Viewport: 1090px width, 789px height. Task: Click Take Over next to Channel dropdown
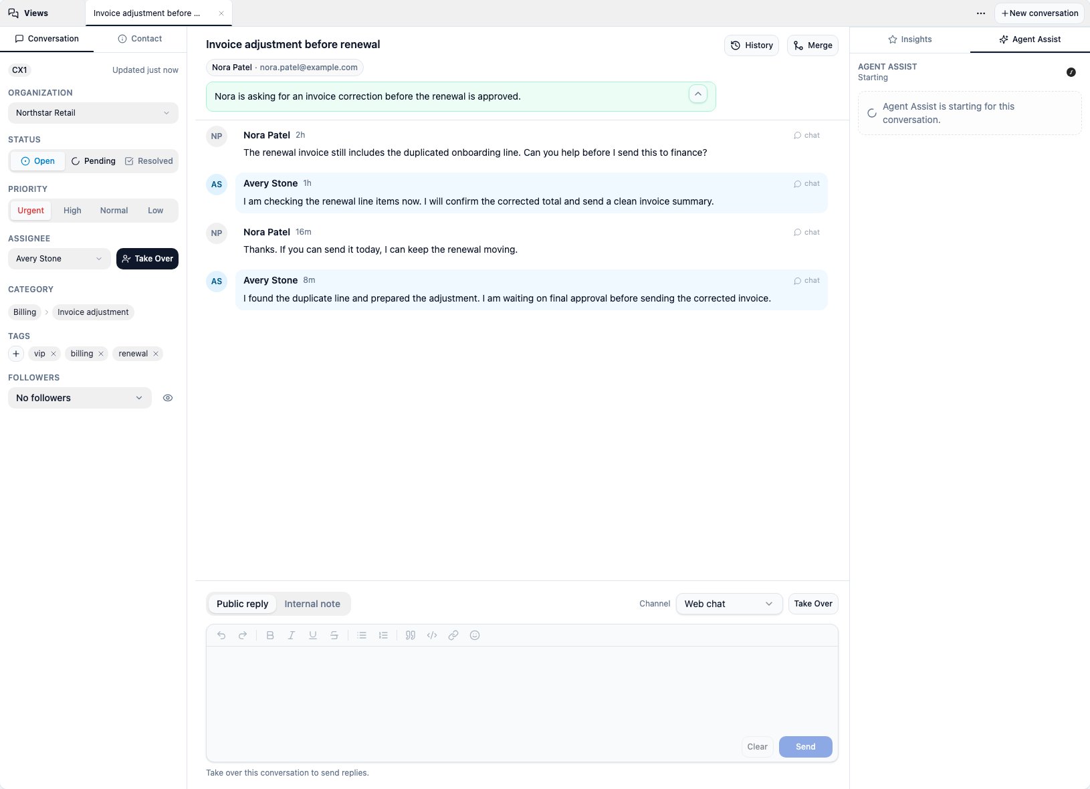coord(813,604)
